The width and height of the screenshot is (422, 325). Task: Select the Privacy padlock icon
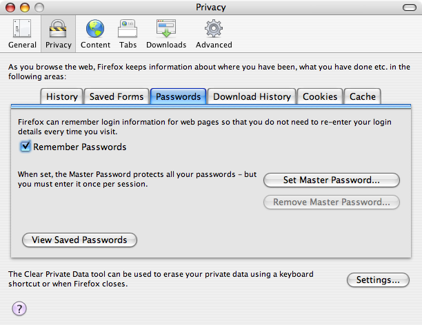59,33
